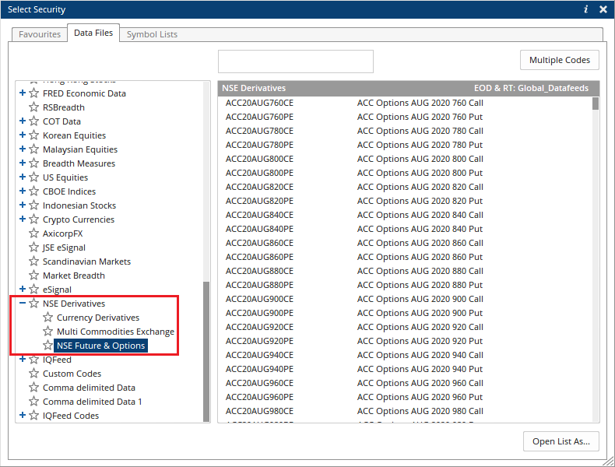615x467 pixels.
Task: Select Multi Commodities Exchange in tree
Action: point(115,332)
